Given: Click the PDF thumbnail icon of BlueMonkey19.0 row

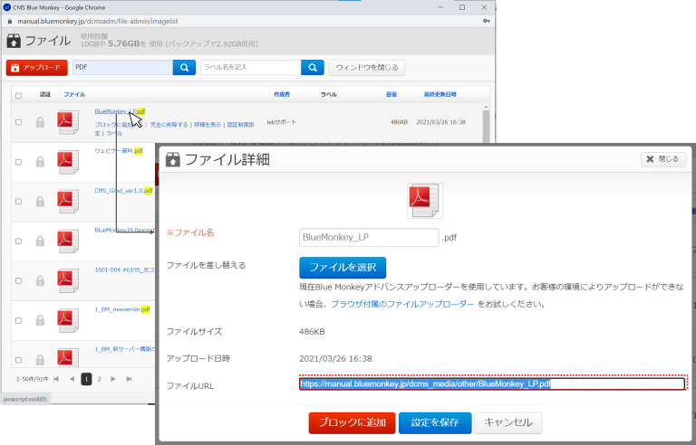Looking at the screenshot, I should [x=68, y=241].
